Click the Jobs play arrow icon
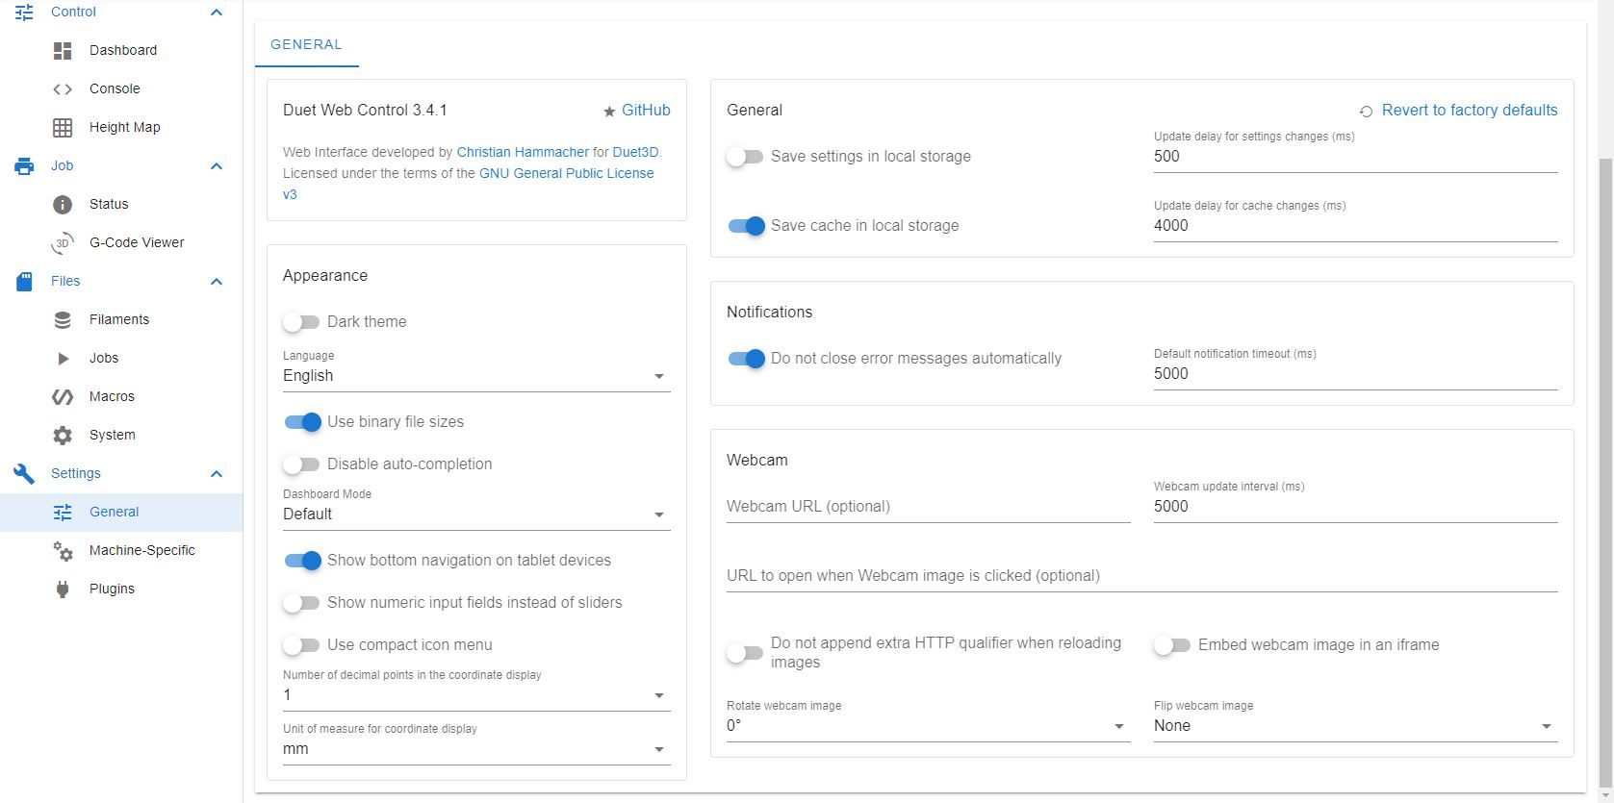This screenshot has width=1614, height=803. 63,358
